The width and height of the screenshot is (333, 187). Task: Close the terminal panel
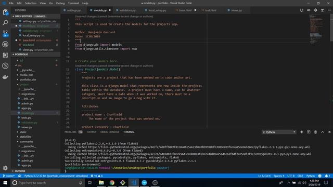click(x=329, y=132)
